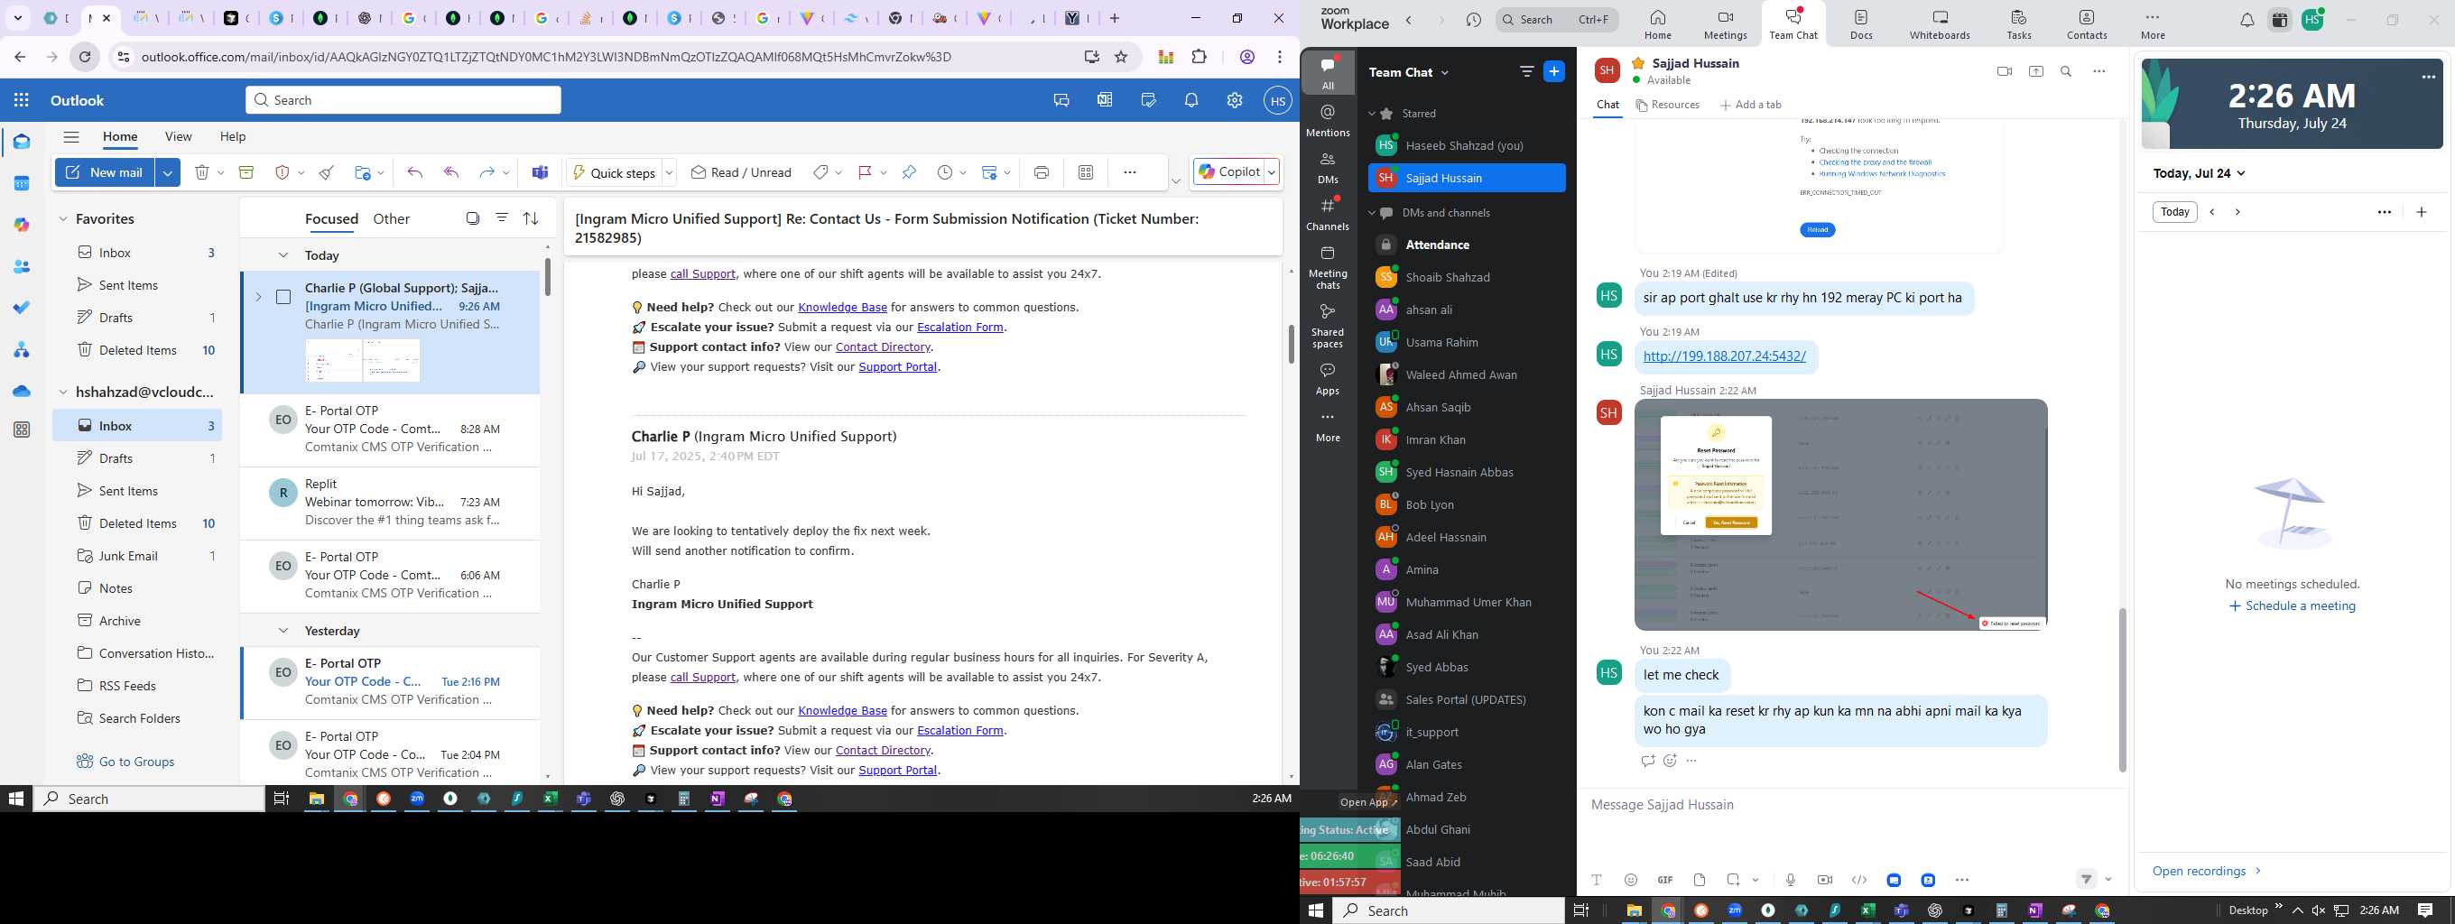Click Outlook search box
Screen dimensions: 2455x924
point(403,100)
